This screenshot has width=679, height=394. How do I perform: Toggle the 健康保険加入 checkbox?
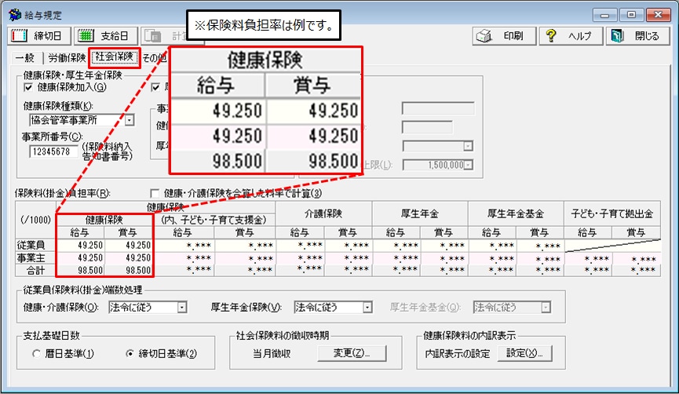point(29,88)
